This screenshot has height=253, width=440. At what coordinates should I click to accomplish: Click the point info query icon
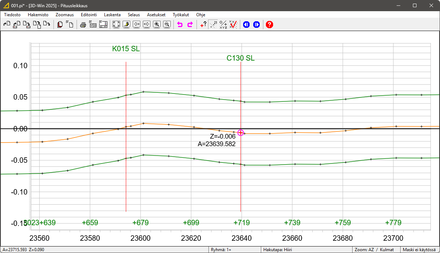coord(203,25)
